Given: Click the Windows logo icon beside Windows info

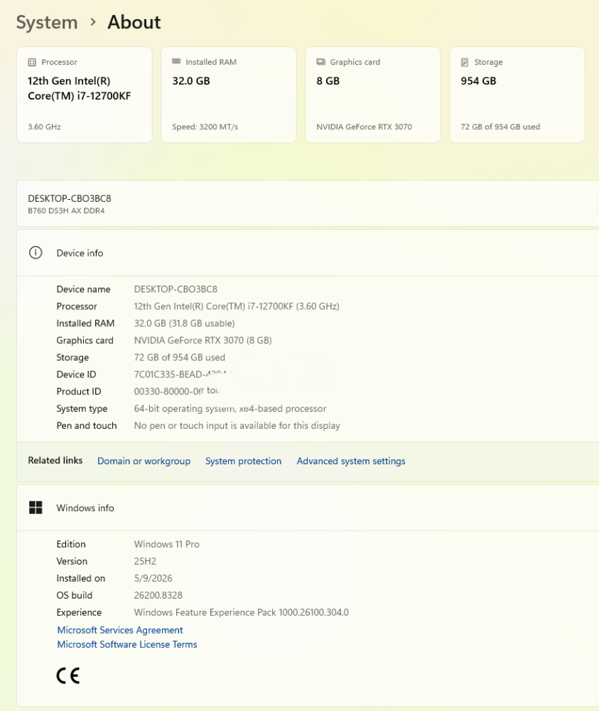Looking at the screenshot, I should (x=36, y=508).
